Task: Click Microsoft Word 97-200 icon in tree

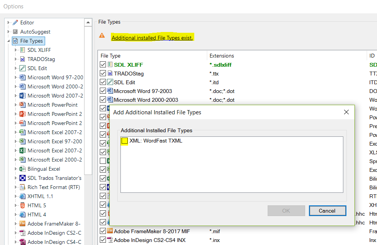Action: (23, 77)
